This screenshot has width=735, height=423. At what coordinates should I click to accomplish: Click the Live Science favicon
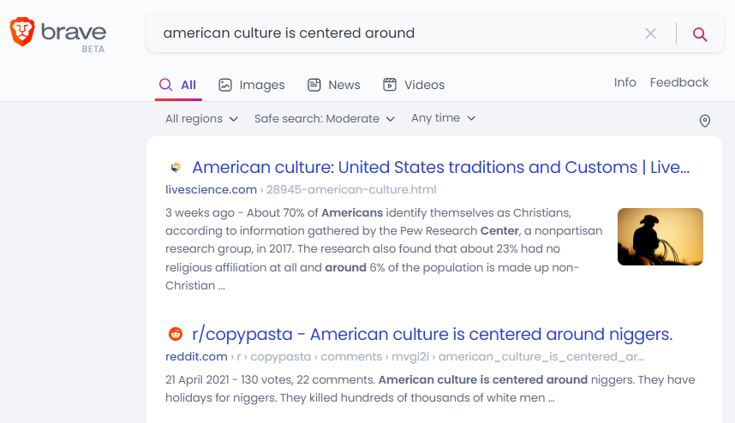tap(176, 168)
